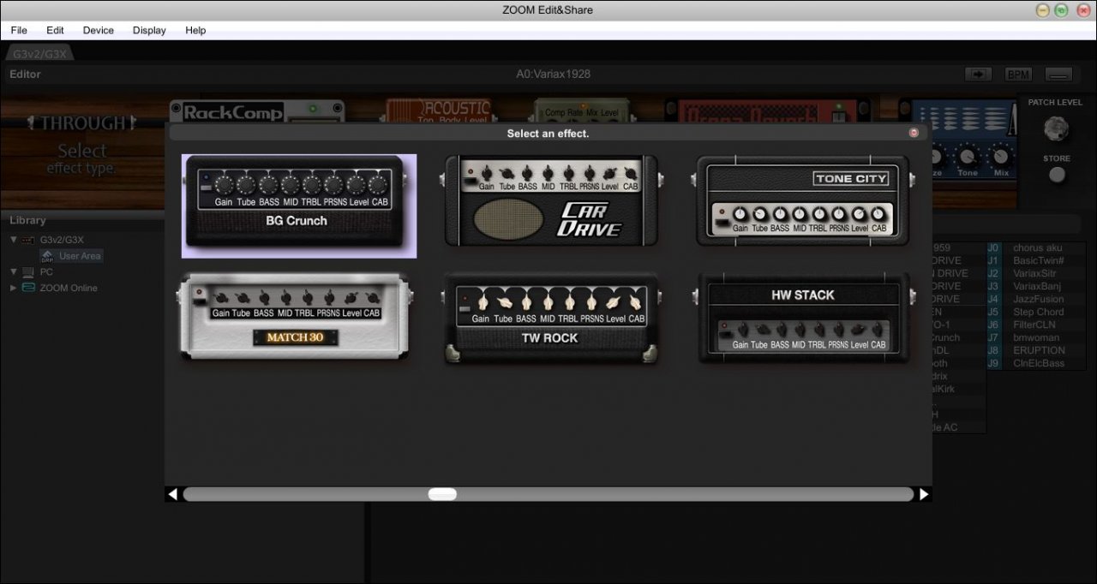Open the File menu
The height and width of the screenshot is (584, 1097).
pyautogui.click(x=19, y=30)
